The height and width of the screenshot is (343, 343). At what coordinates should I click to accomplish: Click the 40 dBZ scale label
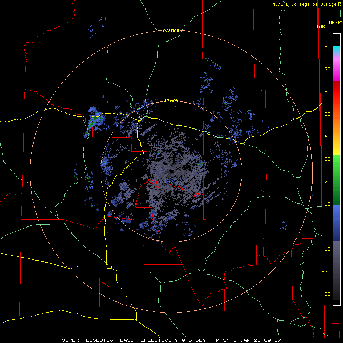(x=327, y=137)
